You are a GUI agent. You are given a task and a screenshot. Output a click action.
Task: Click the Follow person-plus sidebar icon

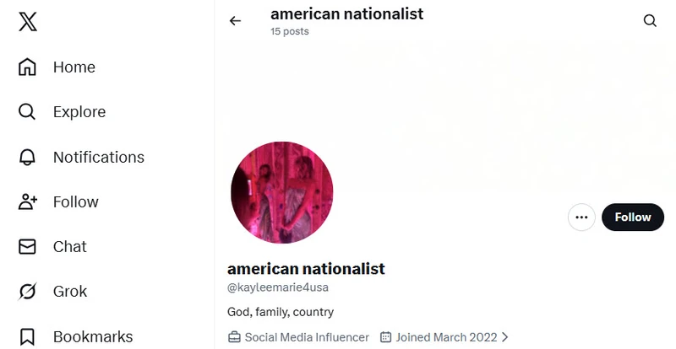[x=28, y=202]
